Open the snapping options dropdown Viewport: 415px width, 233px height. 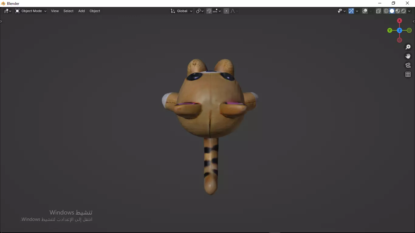pos(217,11)
